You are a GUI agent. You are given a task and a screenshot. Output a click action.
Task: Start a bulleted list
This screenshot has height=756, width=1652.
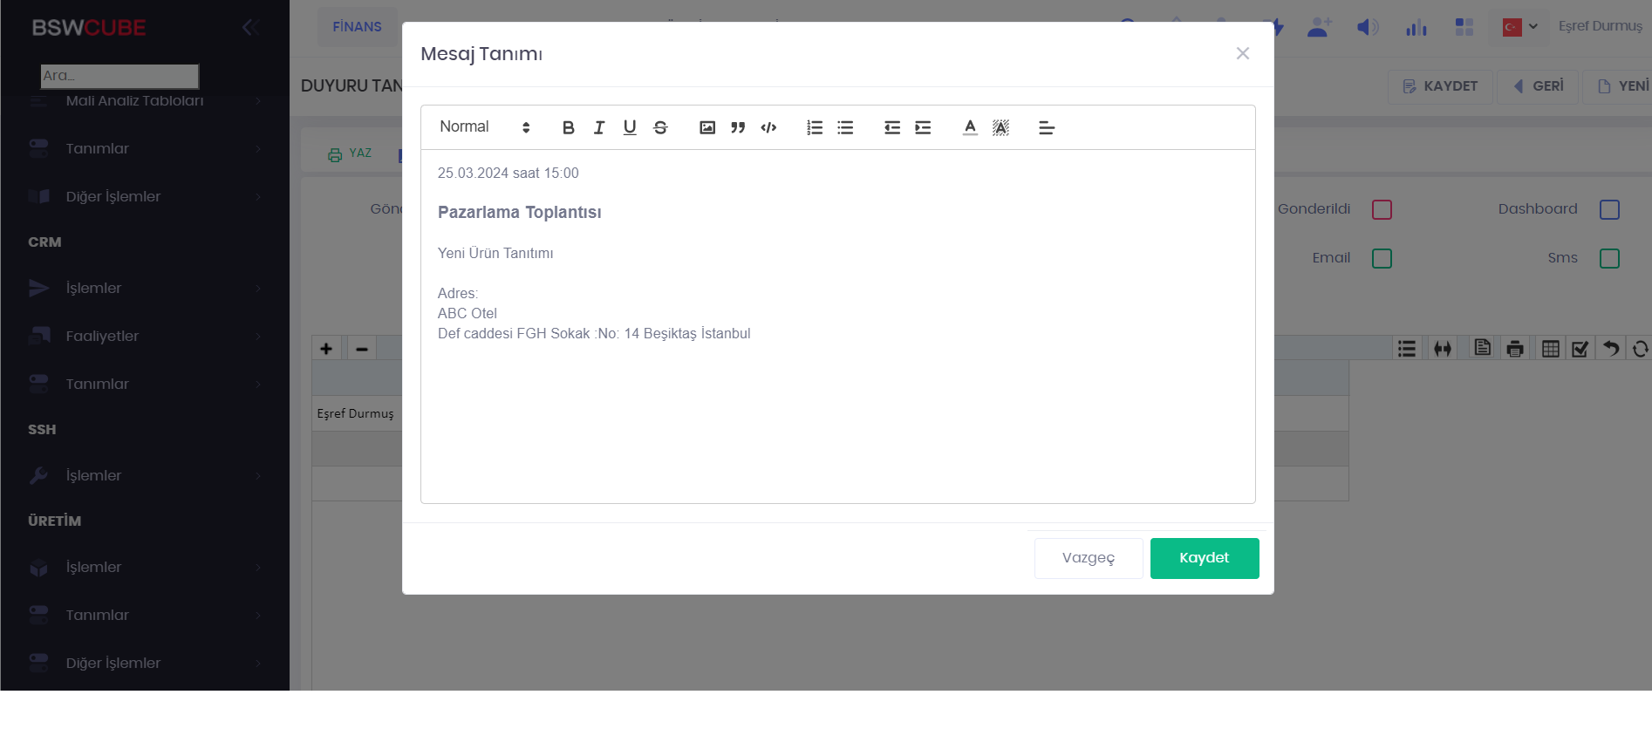click(x=845, y=128)
